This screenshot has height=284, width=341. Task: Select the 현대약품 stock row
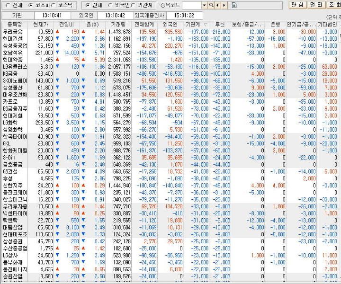(170, 60)
